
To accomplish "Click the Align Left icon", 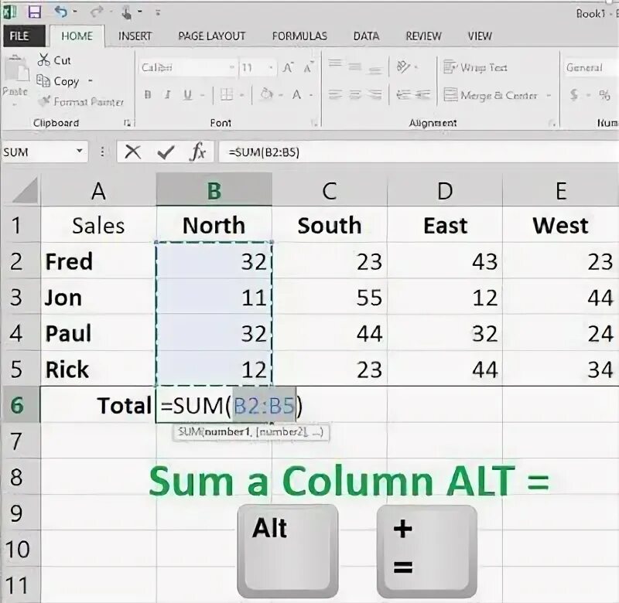I will (335, 94).
